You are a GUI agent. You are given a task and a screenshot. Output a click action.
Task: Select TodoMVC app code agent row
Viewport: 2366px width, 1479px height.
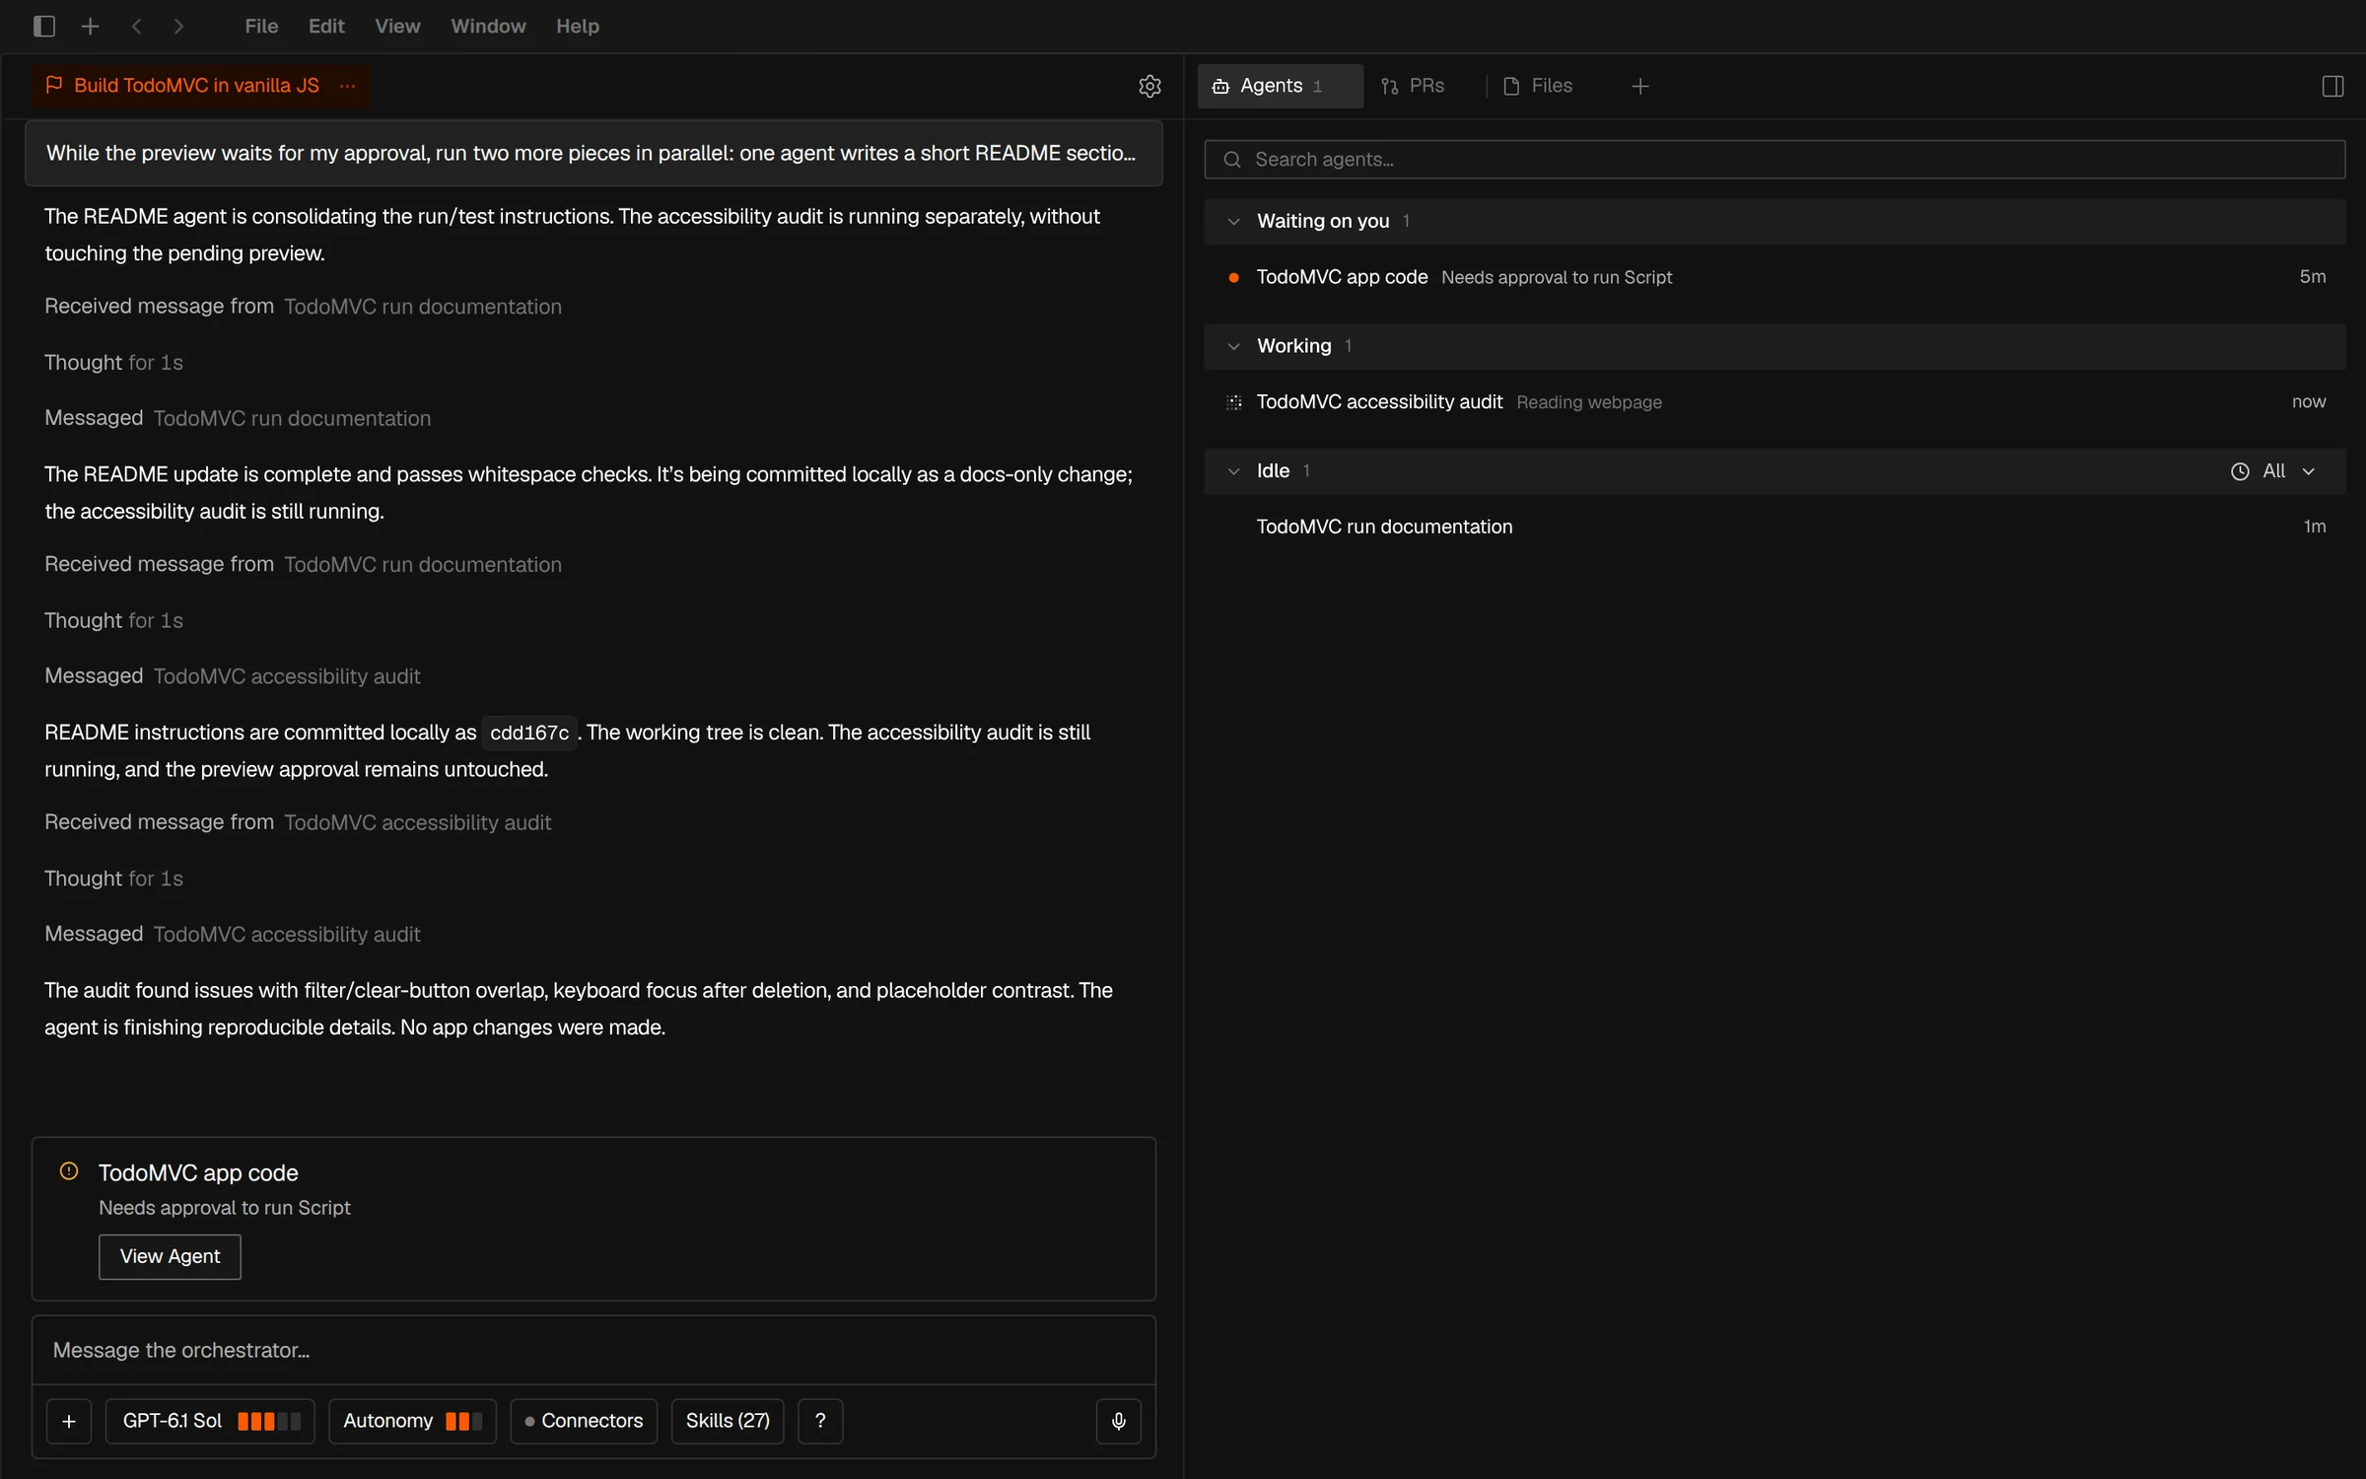pos(1774,277)
